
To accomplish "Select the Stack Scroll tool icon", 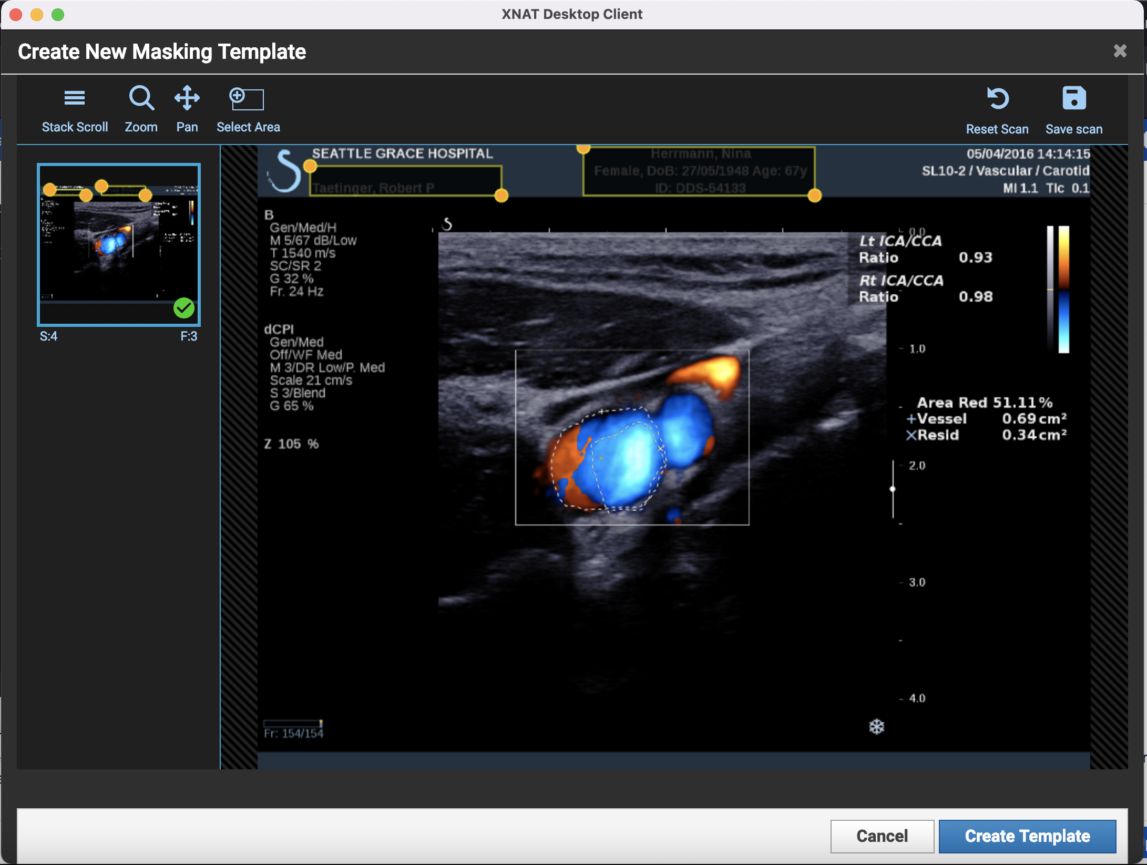I will pos(74,98).
